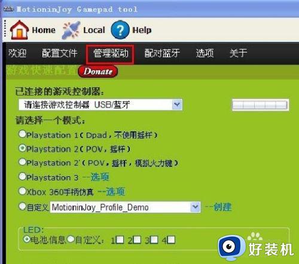Select Playstation 1 Dpad mode

[x=22, y=134]
